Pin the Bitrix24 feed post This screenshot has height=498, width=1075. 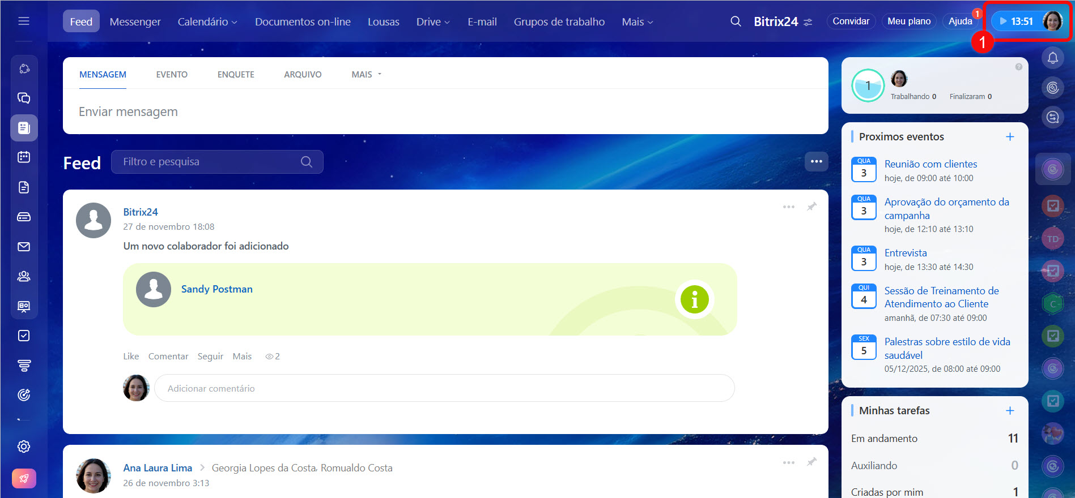pyautogui.click(x=811, y=207)
